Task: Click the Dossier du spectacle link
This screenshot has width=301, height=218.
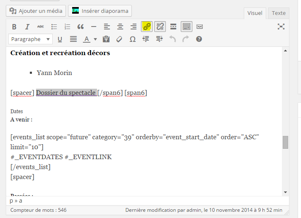Action: point(66,93)
